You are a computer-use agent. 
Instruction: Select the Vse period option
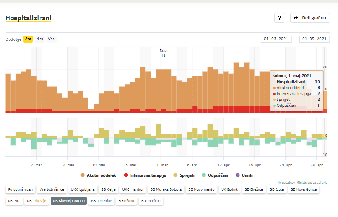(x=51, y=39)
